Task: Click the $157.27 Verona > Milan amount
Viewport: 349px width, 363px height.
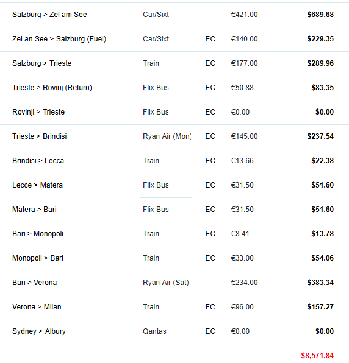Action: pyautogui.click(x=320, y=307)
